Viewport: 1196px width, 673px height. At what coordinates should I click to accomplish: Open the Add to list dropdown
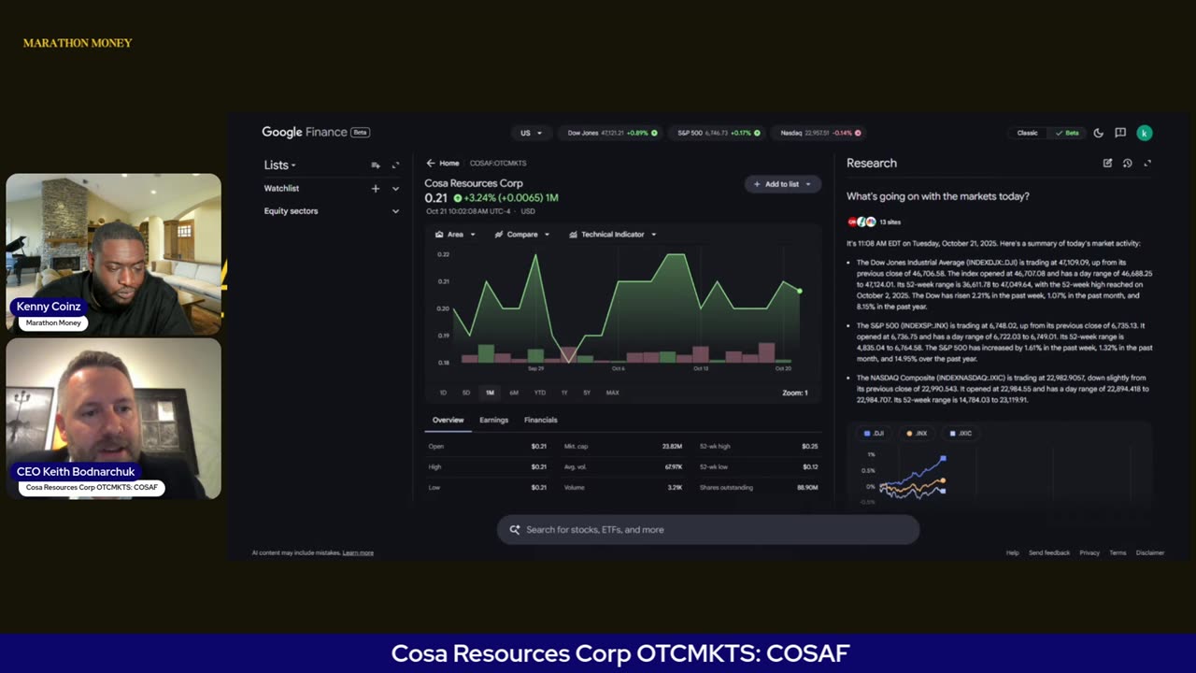point(783,184)
